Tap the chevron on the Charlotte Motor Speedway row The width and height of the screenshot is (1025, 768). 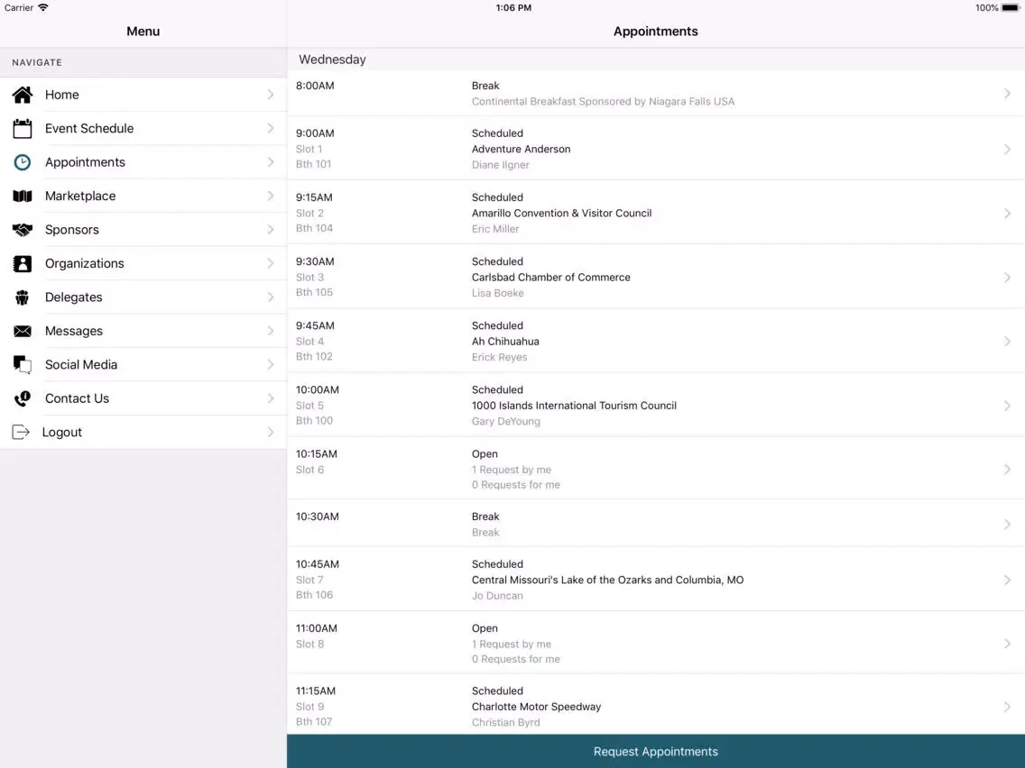click(x=1007, y=707)
